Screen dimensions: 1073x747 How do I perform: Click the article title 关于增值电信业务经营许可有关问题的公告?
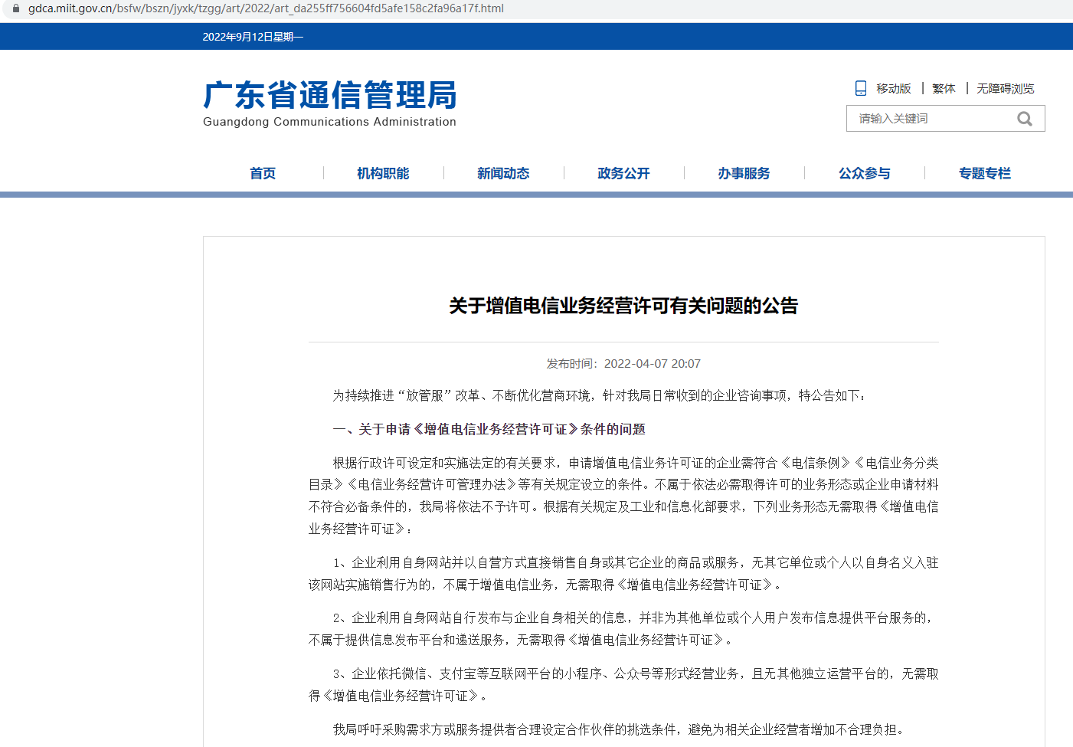(x=623, y=306)
